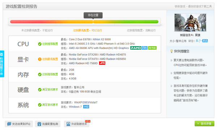The image size is (217, 133).
Task: Click the label 未达到最低配置，不能运行
Action: (x=37, y=30)
